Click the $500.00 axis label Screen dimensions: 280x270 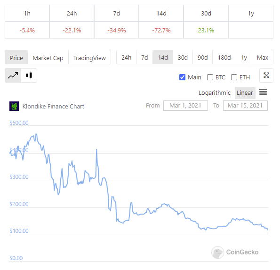coord(19,123)
